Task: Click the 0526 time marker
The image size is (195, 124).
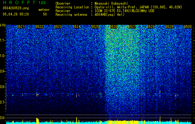Action: [114, 27]
